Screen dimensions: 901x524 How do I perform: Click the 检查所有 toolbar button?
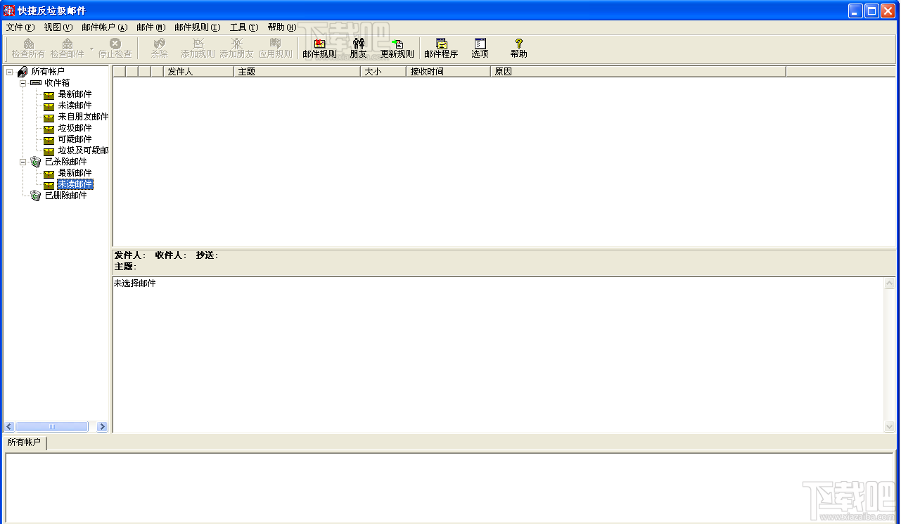click(28, 49)
